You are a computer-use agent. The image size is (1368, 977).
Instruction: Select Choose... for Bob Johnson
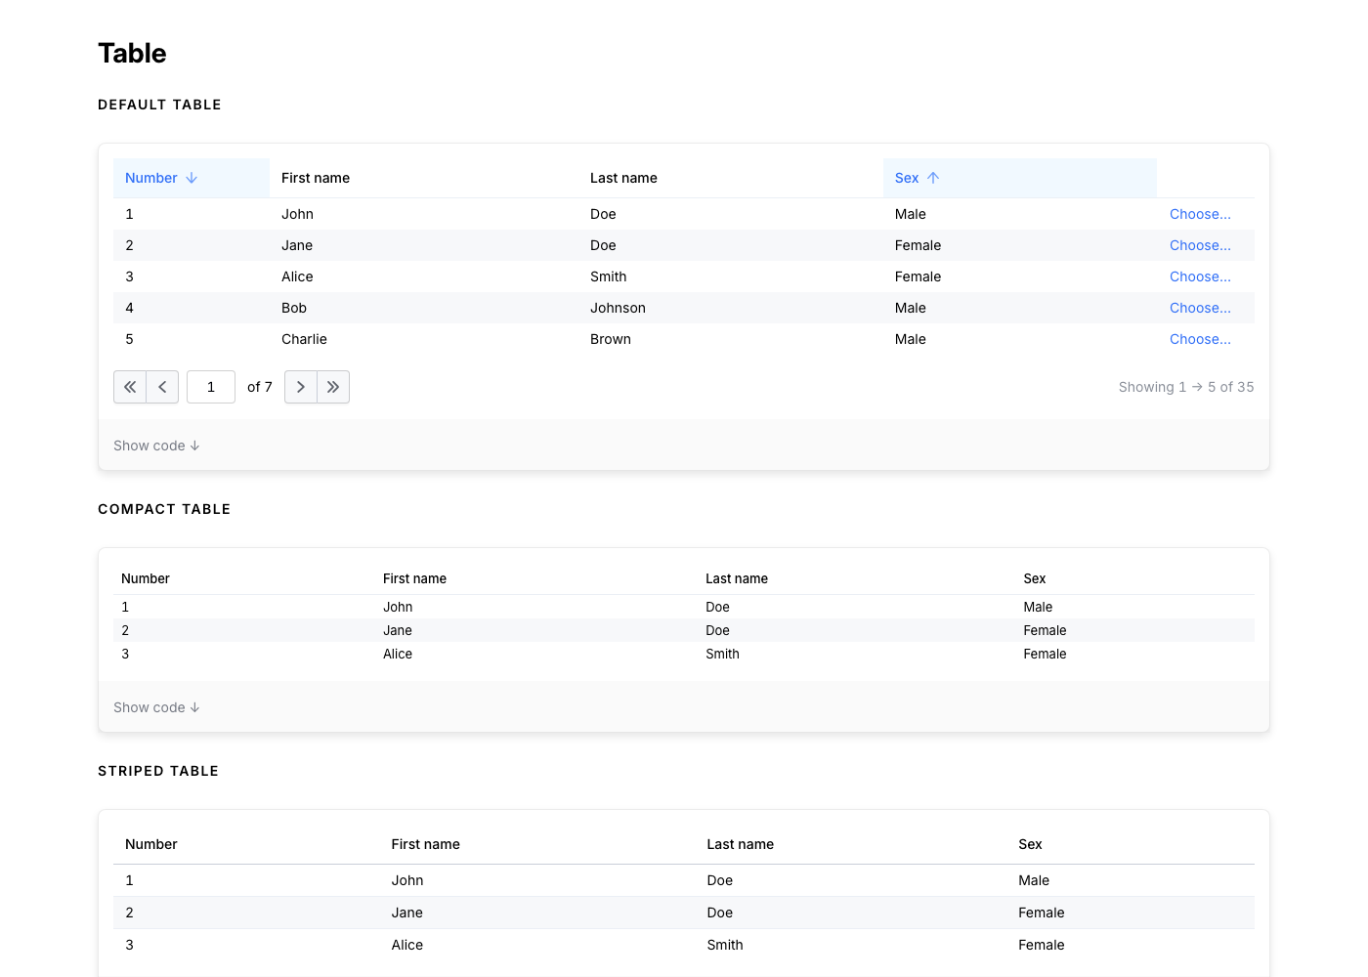tap(1200, 308)
